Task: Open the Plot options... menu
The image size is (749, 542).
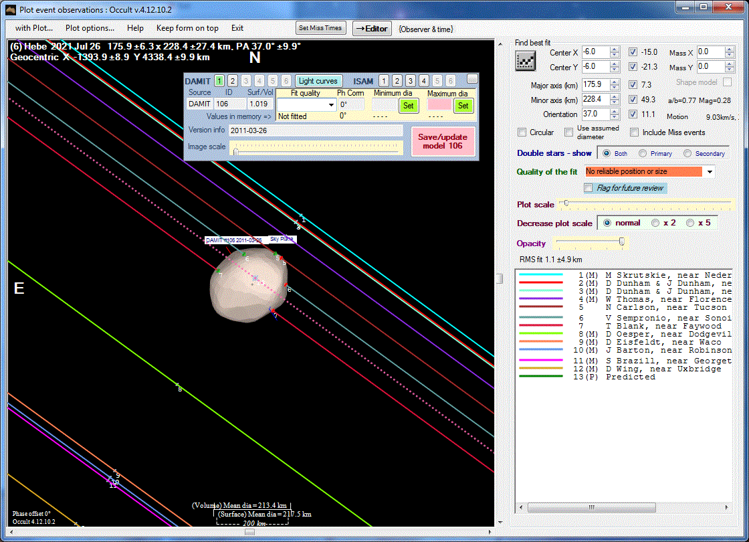Action: click(90, 28)
